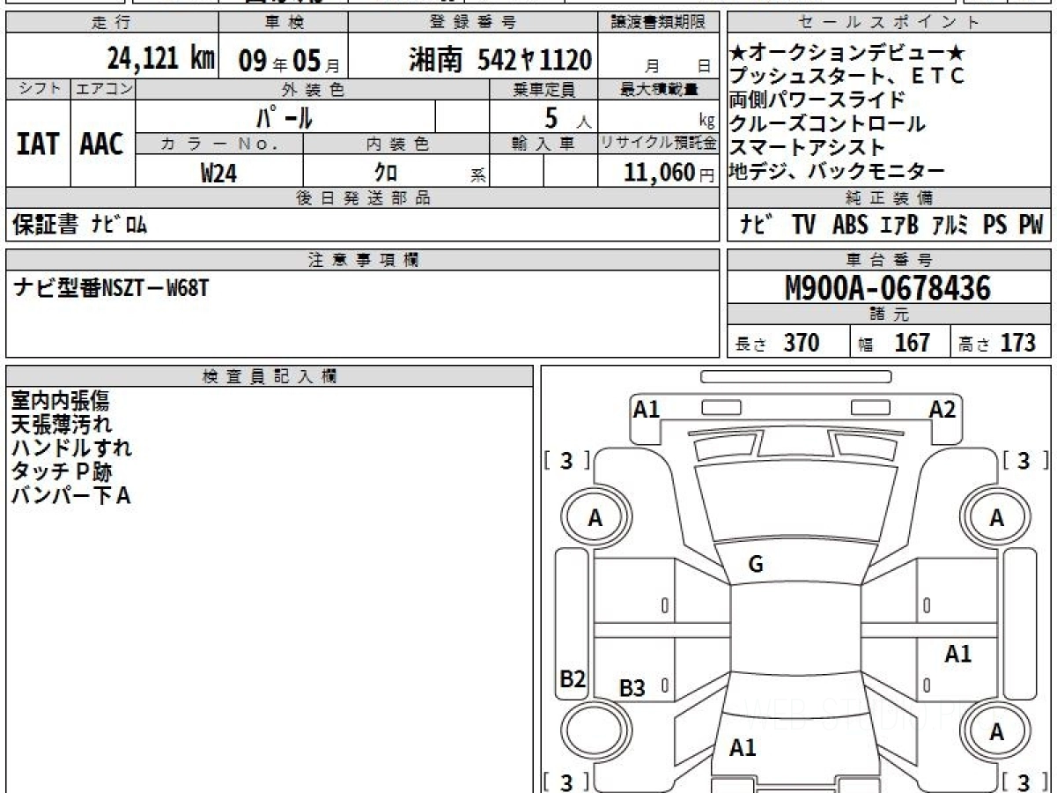Click the AAC air conditioner cell
Viewport: 1057px width, 793px height.
pos(102,144)
